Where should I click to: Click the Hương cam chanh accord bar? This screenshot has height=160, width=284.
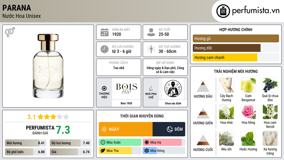(x=236, y=57)
